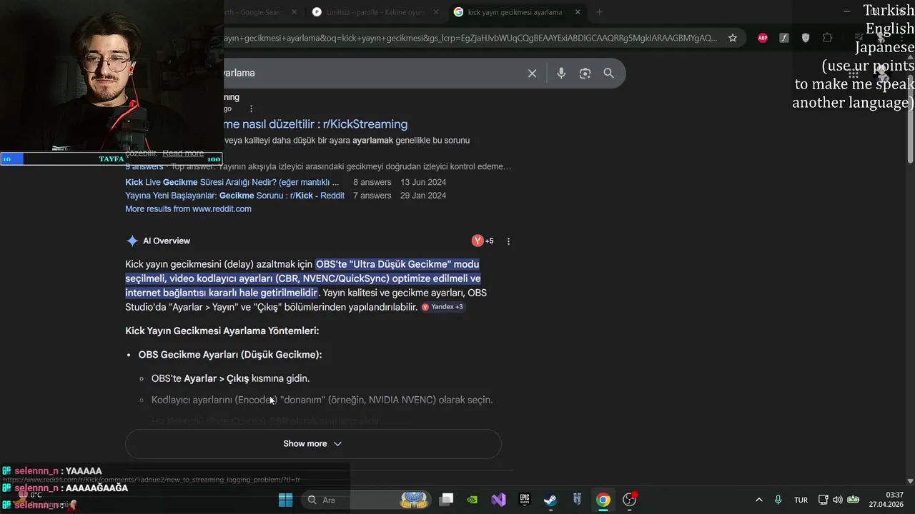Click the tray microphone indicator
The image size is (915, 514).
click(778, 500)
